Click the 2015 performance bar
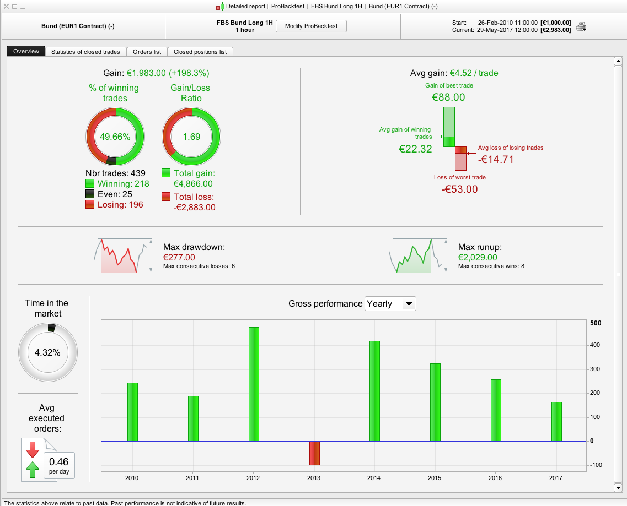Image resolution: width=627 pixels, height=506 pixels. click(x=435, y=402)
